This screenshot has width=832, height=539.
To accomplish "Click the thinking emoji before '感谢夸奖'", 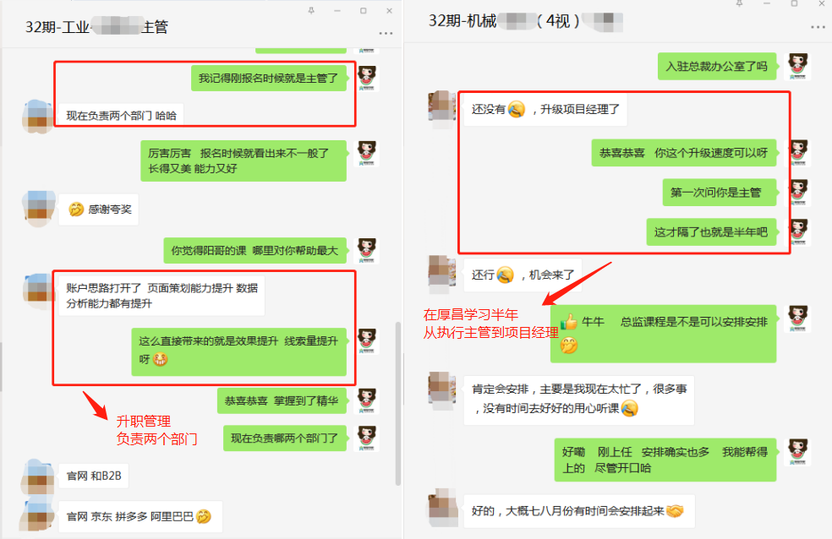I will 76,210.
